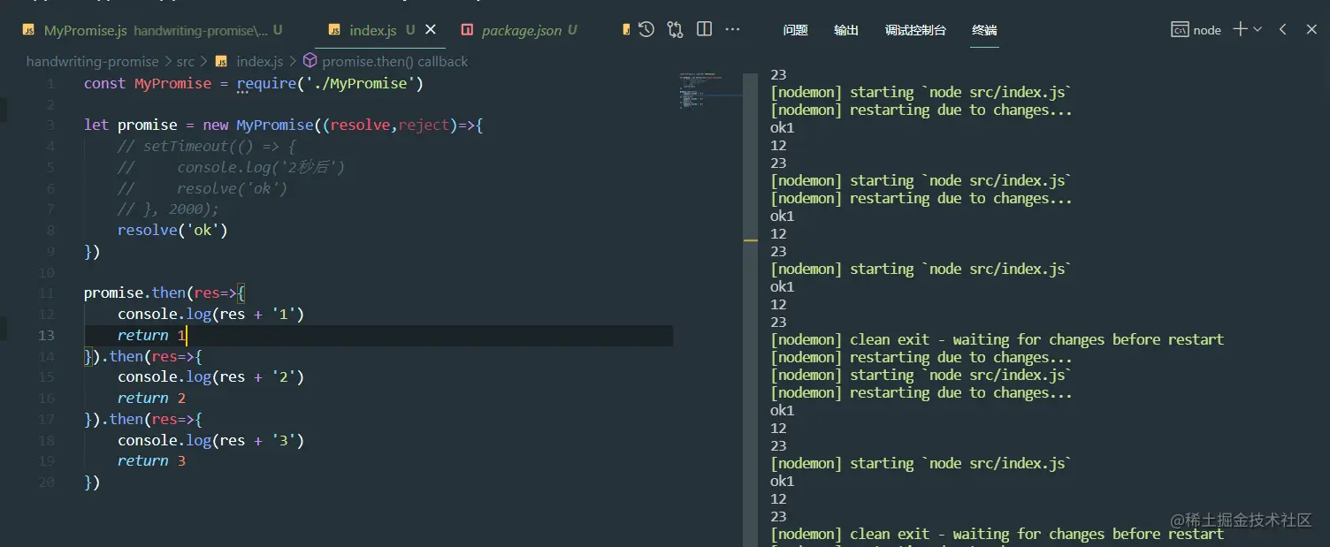
Task: Click the require('./MyPromise') code on line 1
Action: (330, 83)
